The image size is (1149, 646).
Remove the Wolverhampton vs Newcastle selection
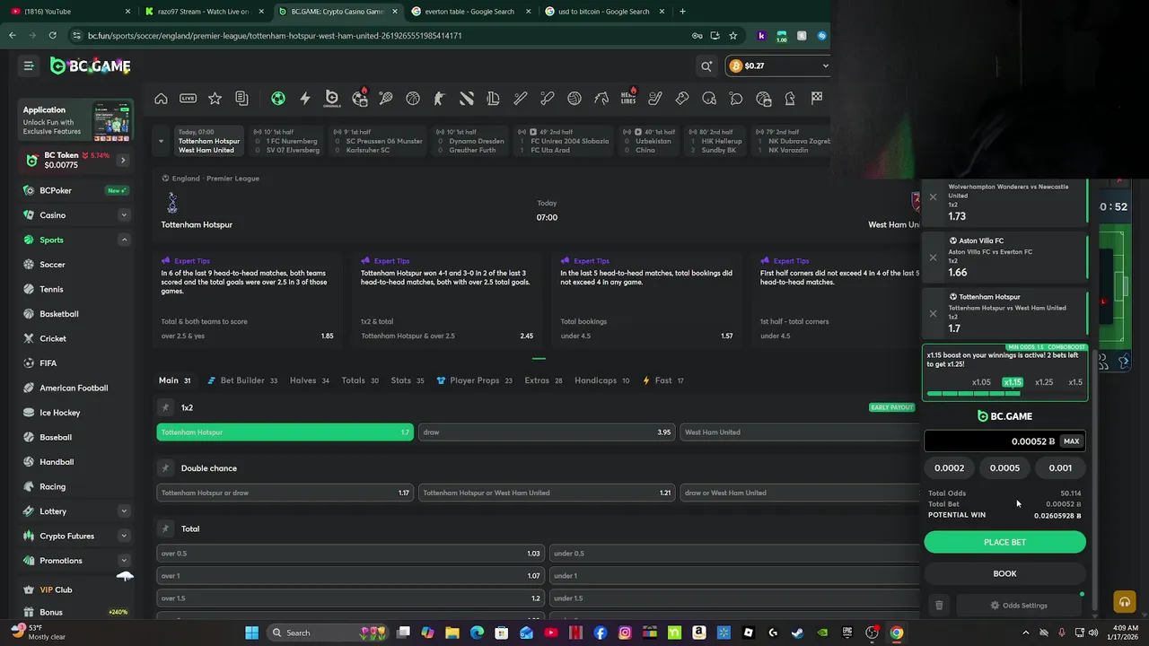933,196
